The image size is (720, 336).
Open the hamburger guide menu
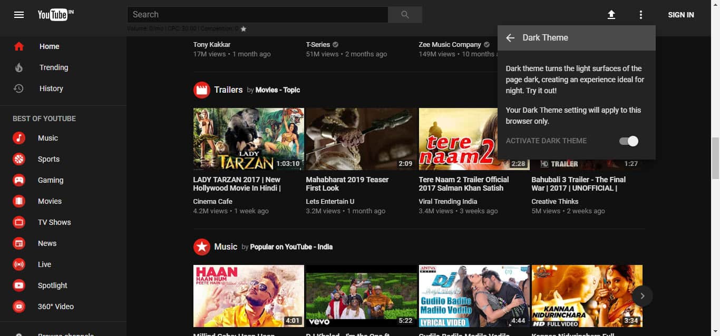pyautogui.click(x=19, y=15)
